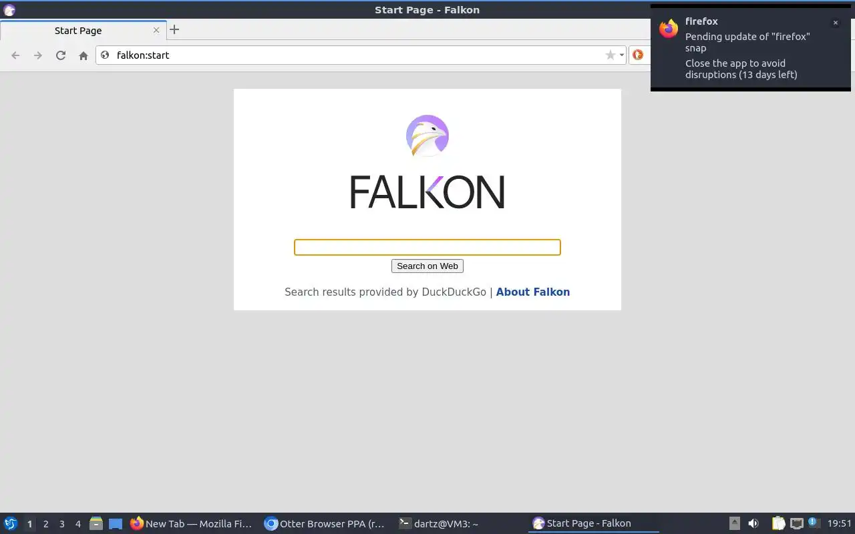This screenshot has height=534, width=855.
Task: Switch to the dartz@VM3 terminal window
Action: point(460,524)
